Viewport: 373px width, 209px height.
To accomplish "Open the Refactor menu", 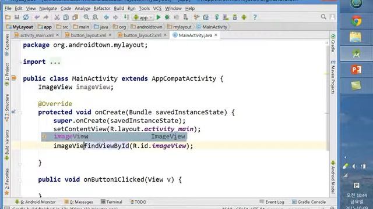I will (102, 8).
